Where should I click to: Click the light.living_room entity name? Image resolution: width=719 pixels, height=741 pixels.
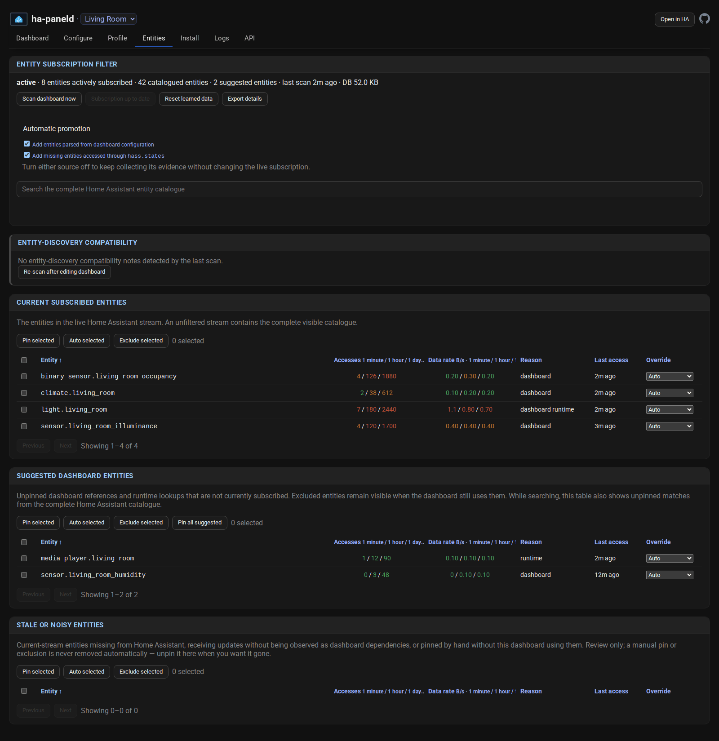pyautogui.click(x=74, y=409)
